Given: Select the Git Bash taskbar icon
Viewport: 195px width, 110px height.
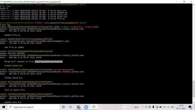Looking at the screenshot, I should pos(94,107).
